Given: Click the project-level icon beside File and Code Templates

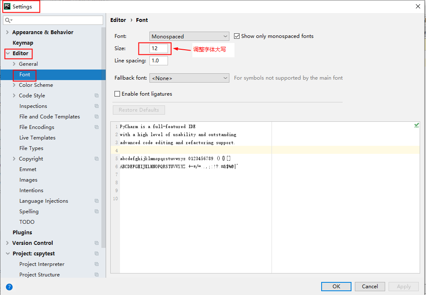Looking at the screenshot, I should click(96, 117).
